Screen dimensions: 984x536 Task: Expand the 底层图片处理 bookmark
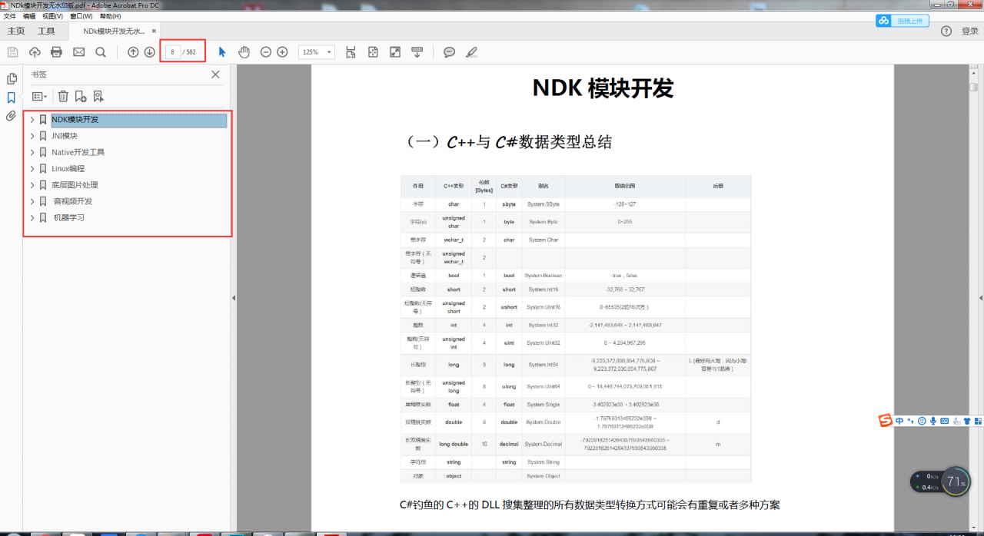point(32,185)
